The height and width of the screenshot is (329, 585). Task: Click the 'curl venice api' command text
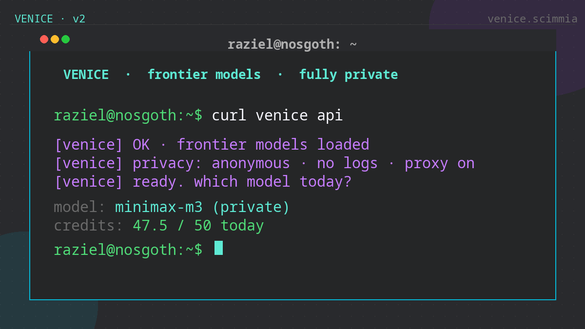click(x=277, y=116)
